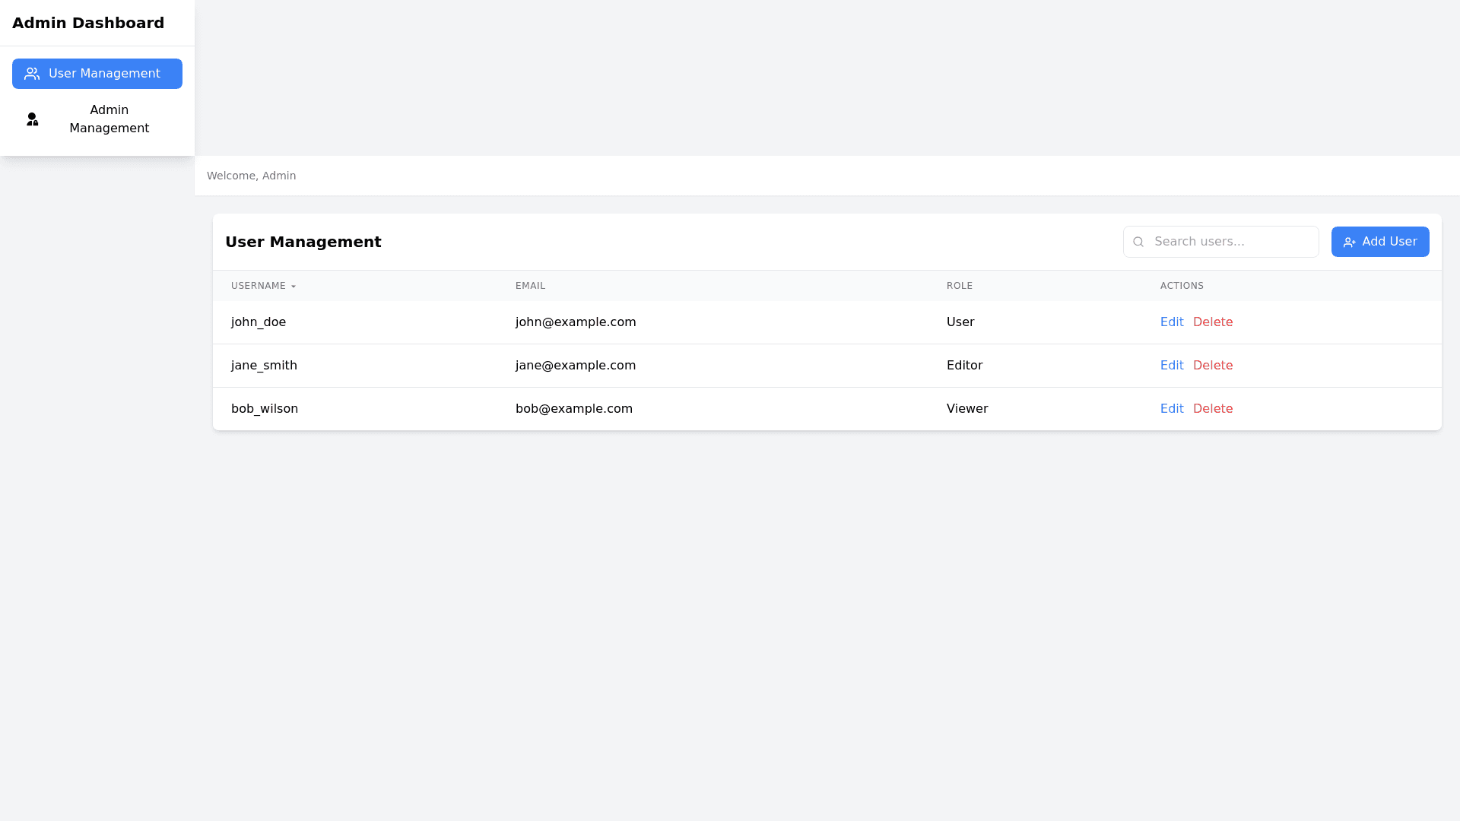
Task: Delete the jane_smith user
Action: click(x=1212, y=366)
